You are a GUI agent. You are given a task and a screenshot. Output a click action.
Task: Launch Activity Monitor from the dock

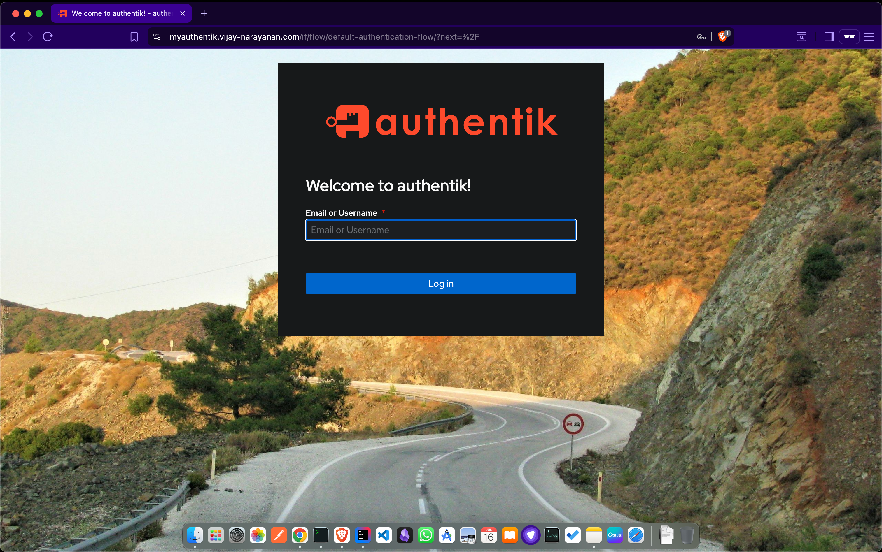[x=552, y=535]
